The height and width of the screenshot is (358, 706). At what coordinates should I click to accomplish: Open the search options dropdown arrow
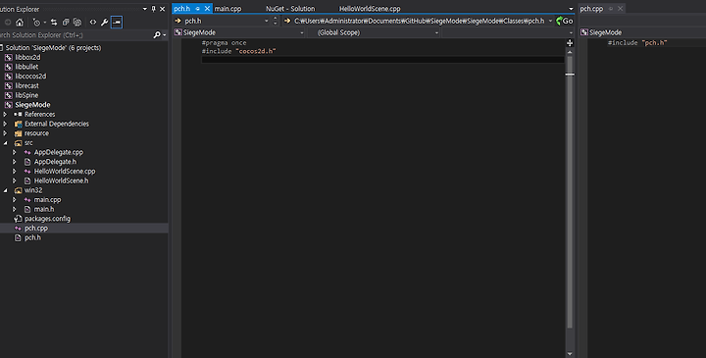[x=165, y=35]
